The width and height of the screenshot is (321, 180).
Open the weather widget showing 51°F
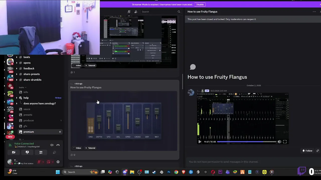point(12,172)
